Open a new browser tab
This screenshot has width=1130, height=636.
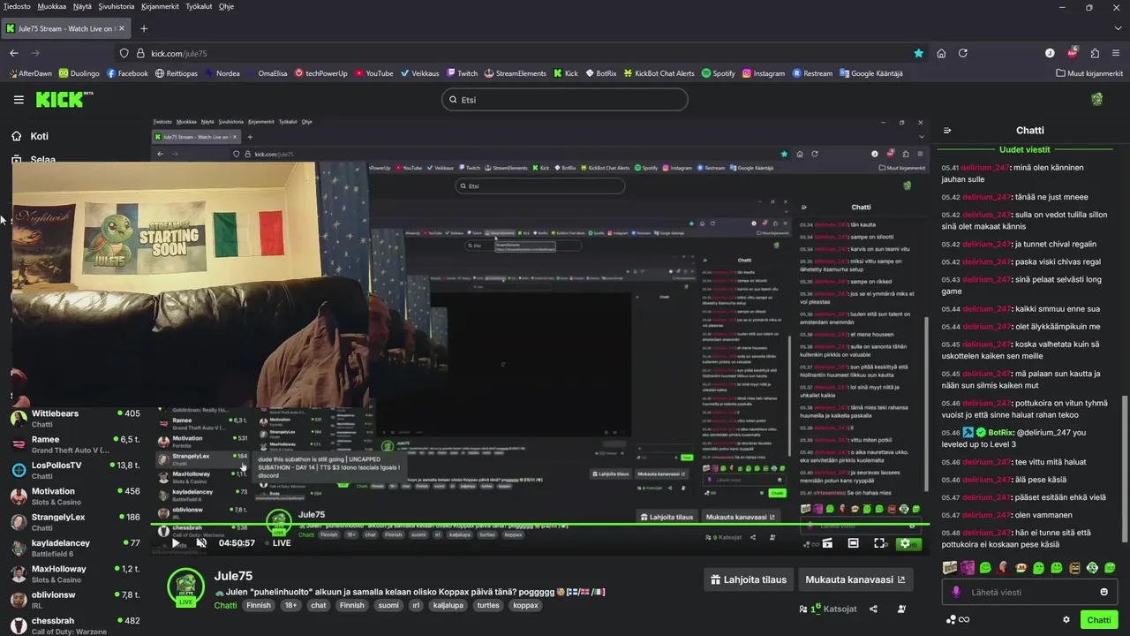[144, 28]
